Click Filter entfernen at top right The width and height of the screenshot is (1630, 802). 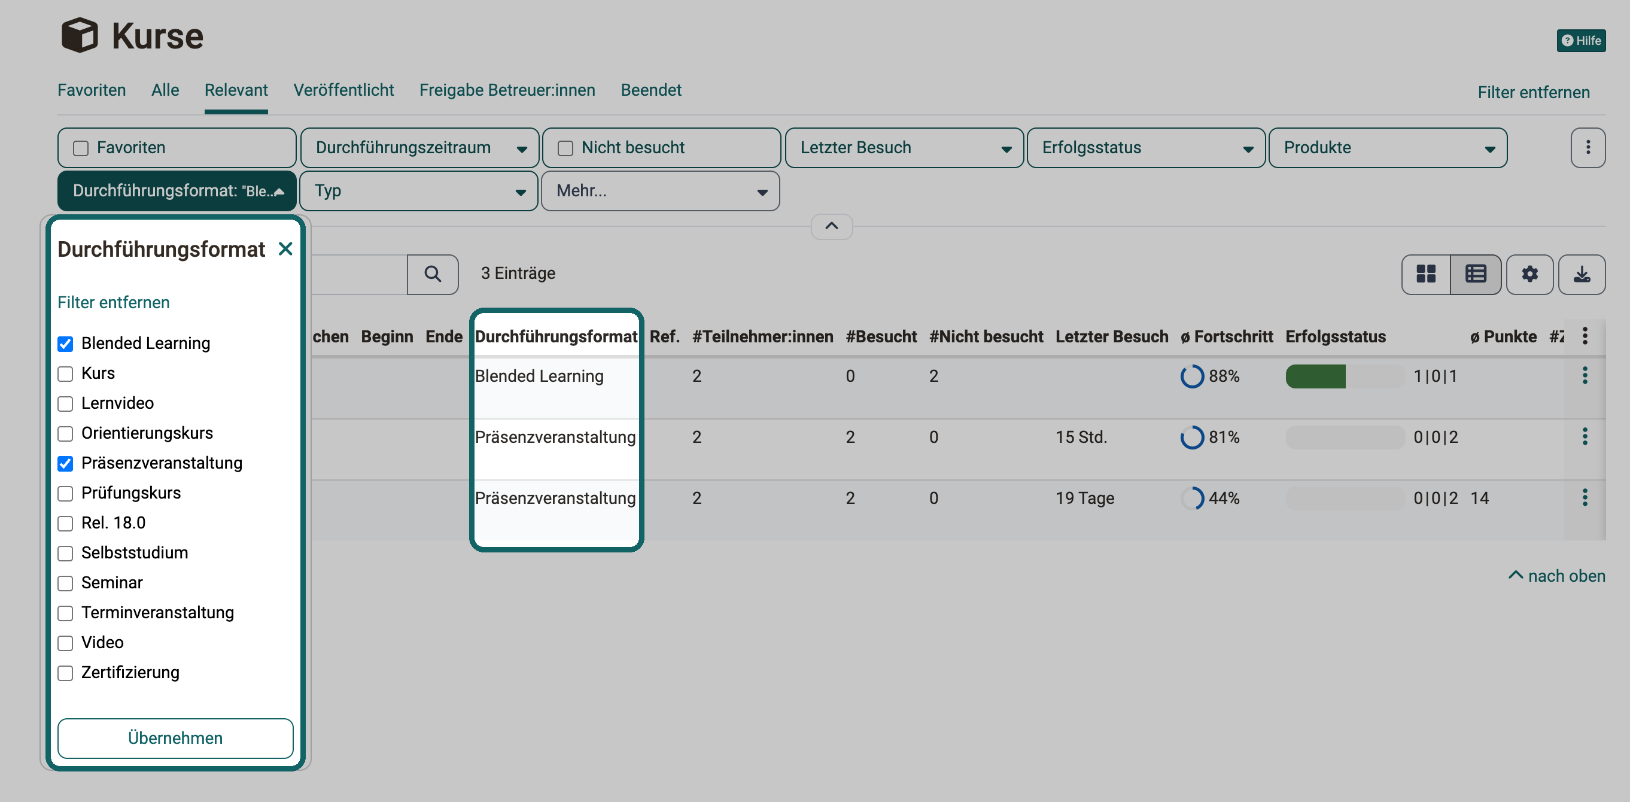pyautogui.click(x=1534, y=92)
